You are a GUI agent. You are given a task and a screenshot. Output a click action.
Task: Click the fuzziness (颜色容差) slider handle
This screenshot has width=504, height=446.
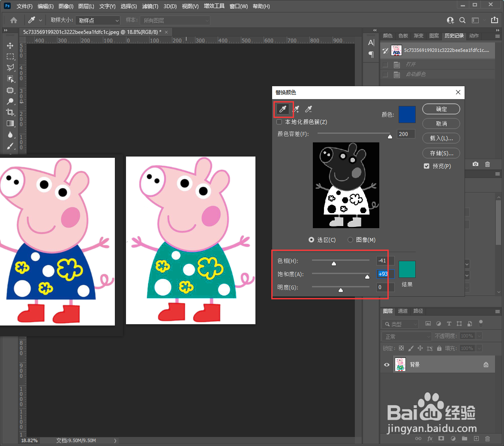(x=390, y=137)
